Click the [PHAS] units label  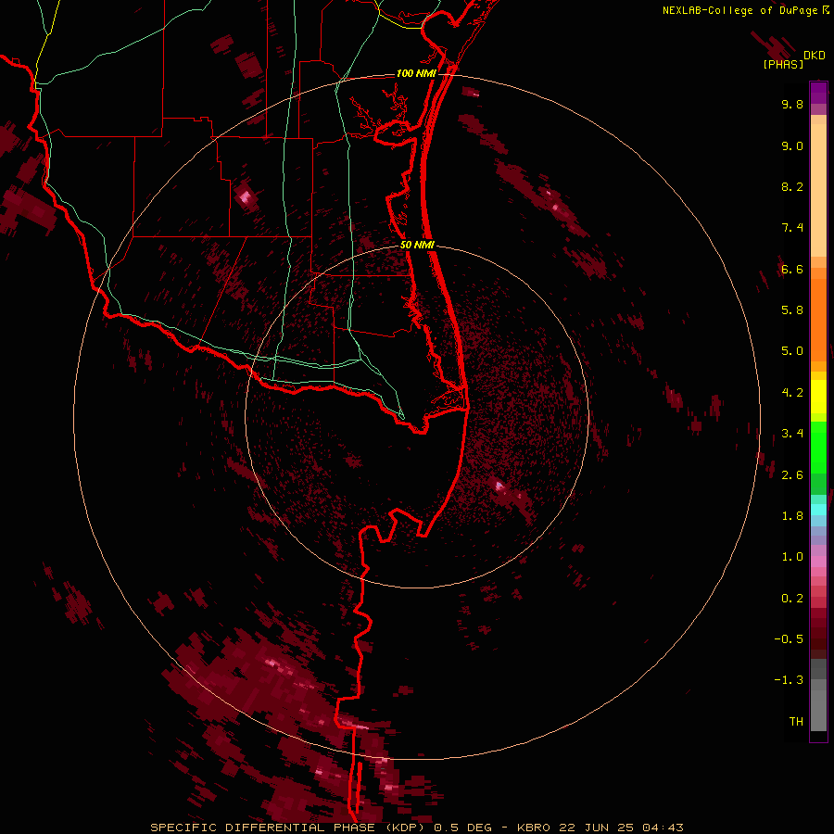coord(783,64)
